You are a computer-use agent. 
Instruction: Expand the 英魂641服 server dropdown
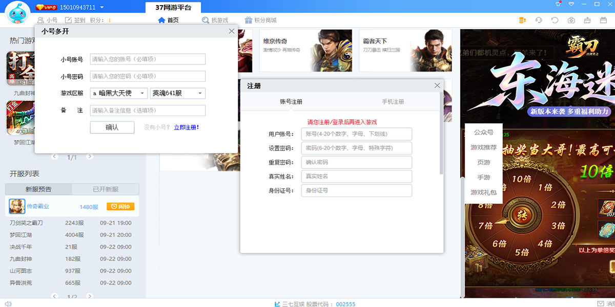click(178, 93)
